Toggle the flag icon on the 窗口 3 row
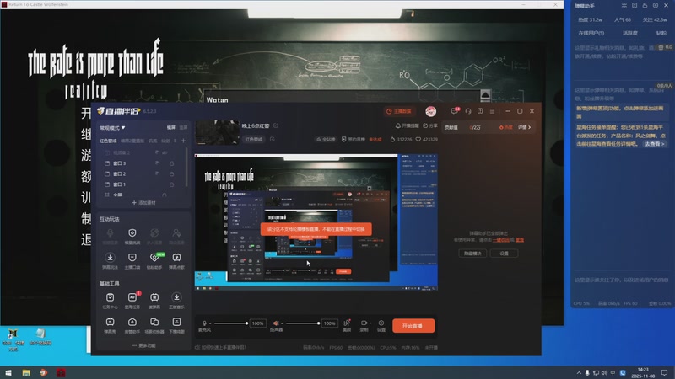The width and height of the screenshot is (675, 379). point(157,163)
